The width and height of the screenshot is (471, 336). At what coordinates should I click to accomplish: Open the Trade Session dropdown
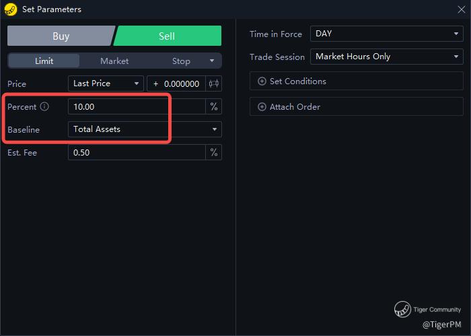pyautogui.click(x=386, y=57)
